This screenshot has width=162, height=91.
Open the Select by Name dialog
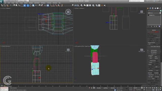(19, 5)
